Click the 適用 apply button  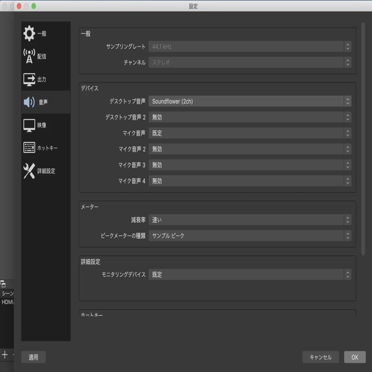pos(34,357)
